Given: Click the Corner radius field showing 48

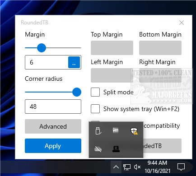Looking at the screenshot, I should 53,107.
